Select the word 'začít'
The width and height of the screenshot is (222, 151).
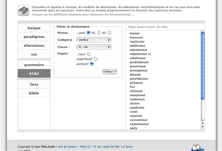coord(133,128)
